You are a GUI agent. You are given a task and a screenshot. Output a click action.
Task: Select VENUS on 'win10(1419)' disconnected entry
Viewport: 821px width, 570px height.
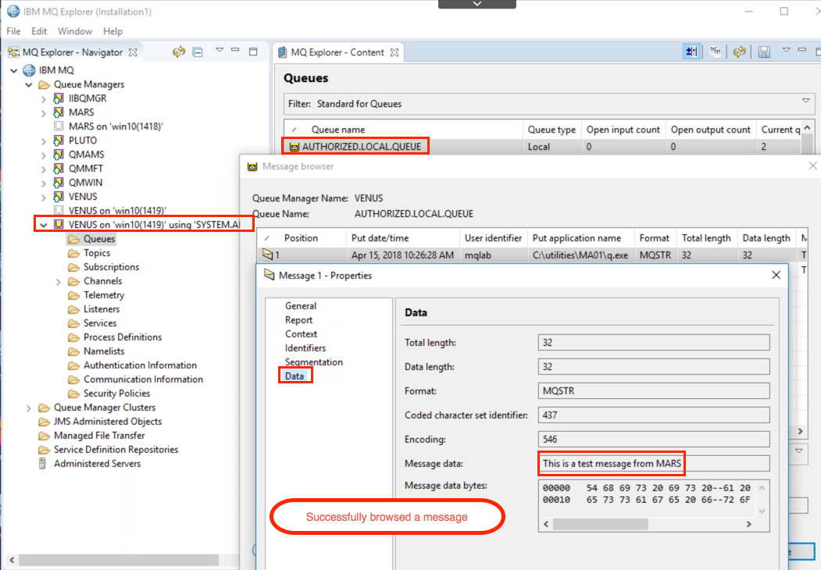point(117,210)
